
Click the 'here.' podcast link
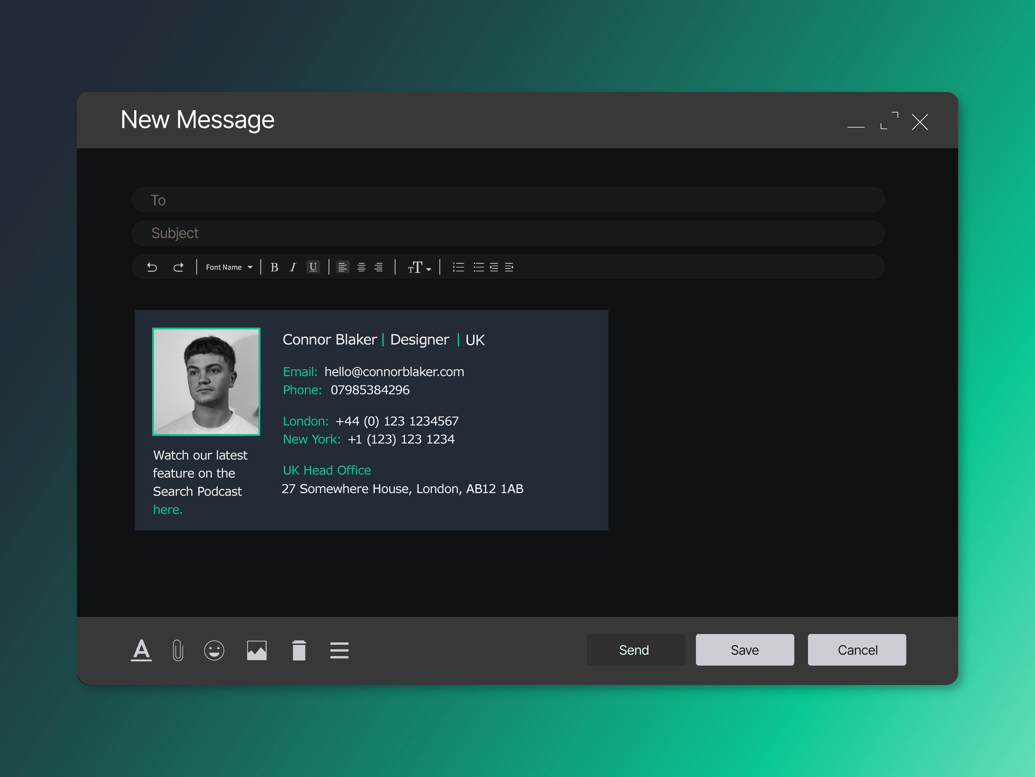(x=167, y=509)
